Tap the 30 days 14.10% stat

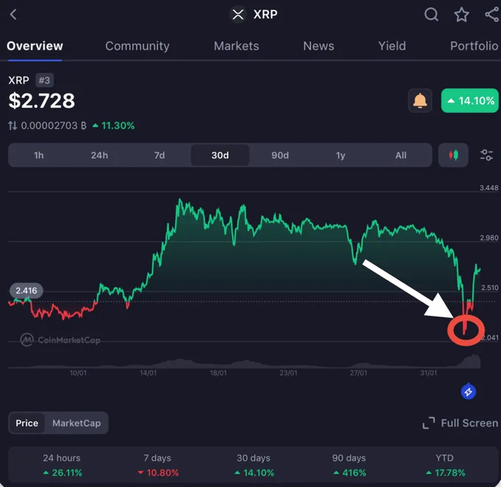253,466
